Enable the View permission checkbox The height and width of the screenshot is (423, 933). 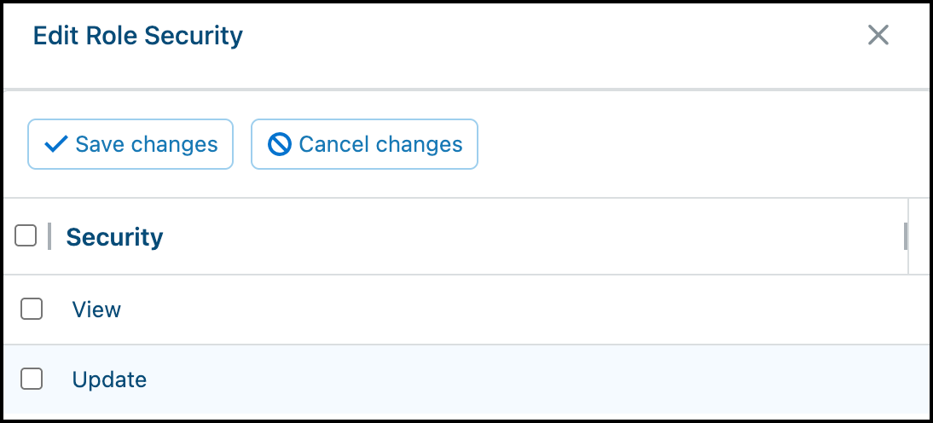32,309
